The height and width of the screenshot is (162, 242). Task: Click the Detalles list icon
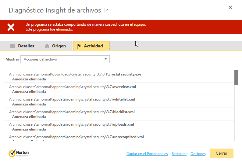(13, 46)
